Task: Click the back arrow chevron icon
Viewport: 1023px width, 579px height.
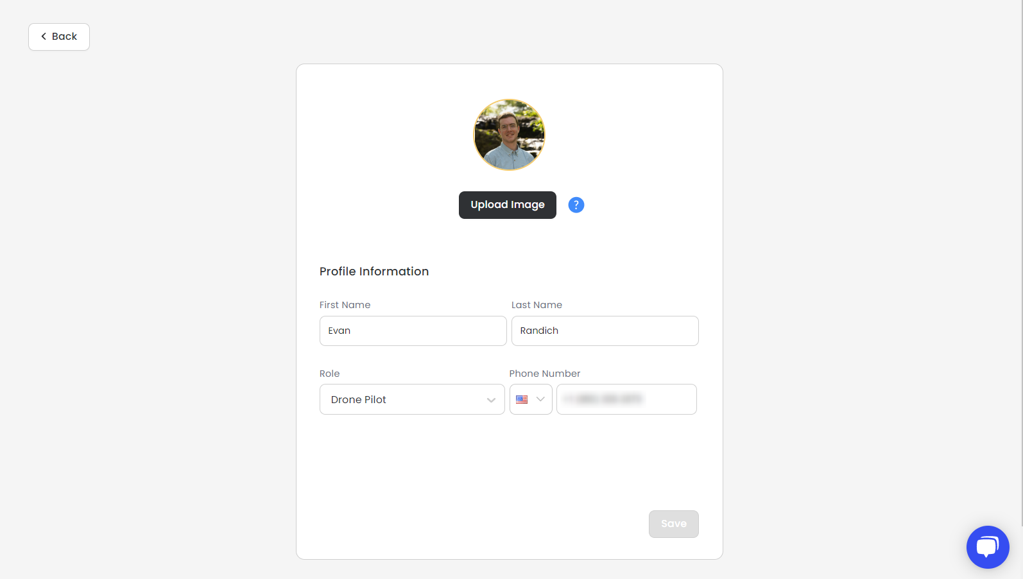Action: 44,37
